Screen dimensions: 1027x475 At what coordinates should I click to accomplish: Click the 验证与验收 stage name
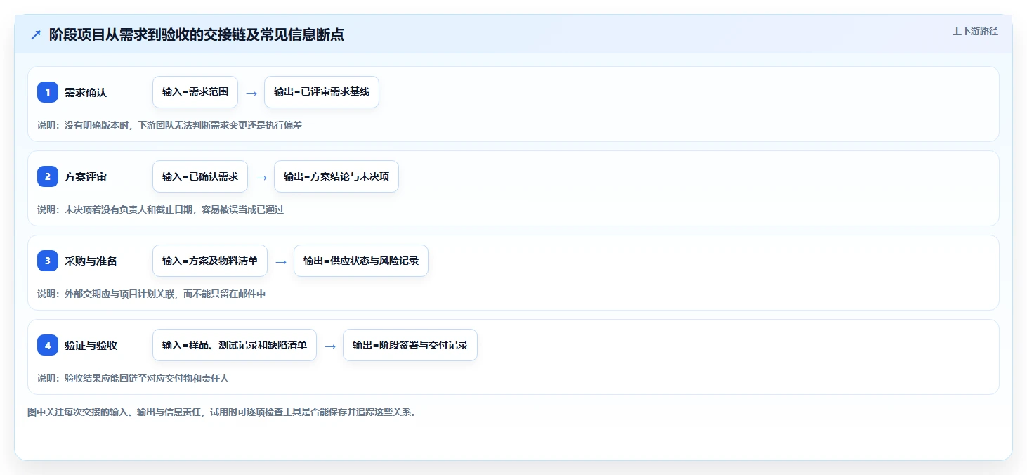(91, 345)
